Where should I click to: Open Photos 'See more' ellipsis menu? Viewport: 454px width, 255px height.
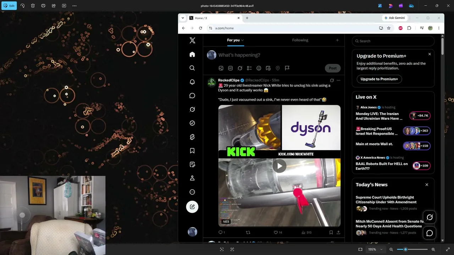pos(74,6)
